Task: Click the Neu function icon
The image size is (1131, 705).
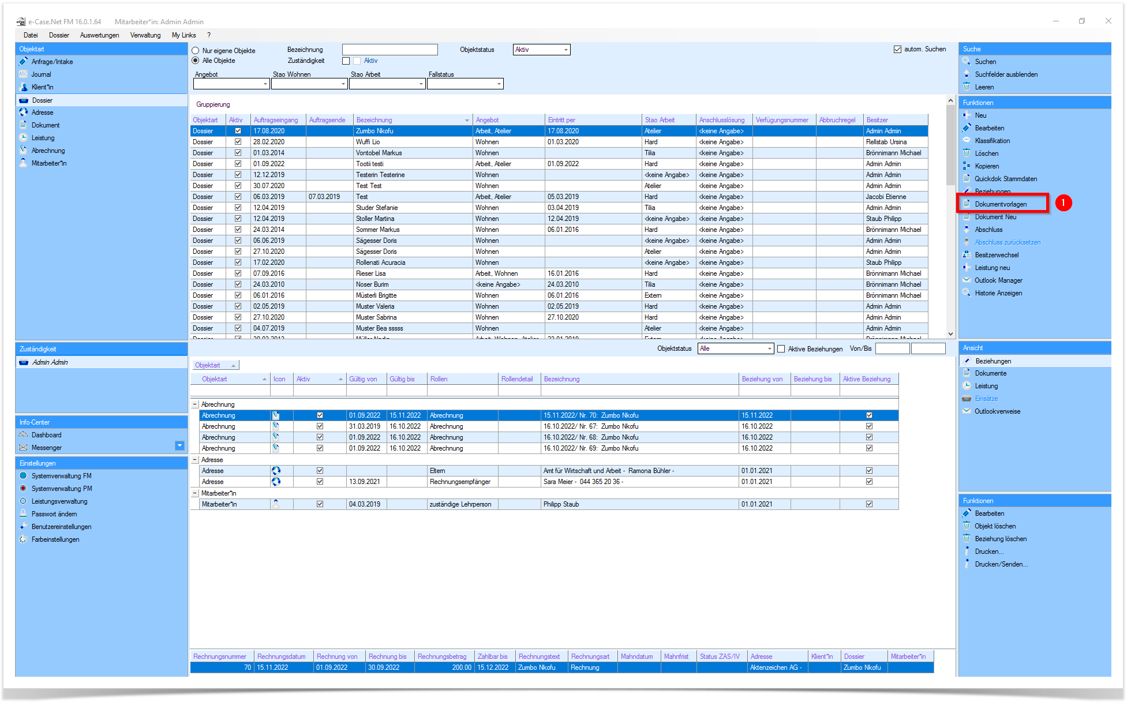Action: 967,115
